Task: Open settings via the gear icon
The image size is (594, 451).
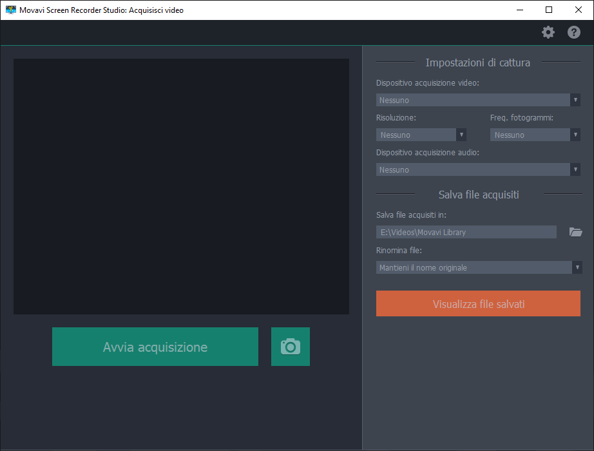Action: point(548,32)
